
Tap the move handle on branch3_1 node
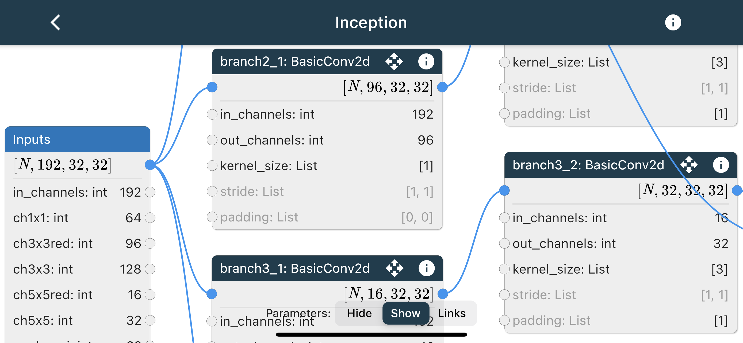[394, 268]
